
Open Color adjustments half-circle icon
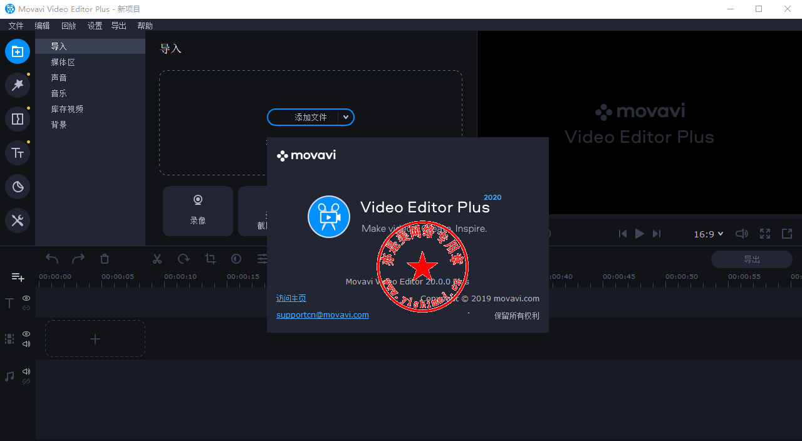[236, 259]
